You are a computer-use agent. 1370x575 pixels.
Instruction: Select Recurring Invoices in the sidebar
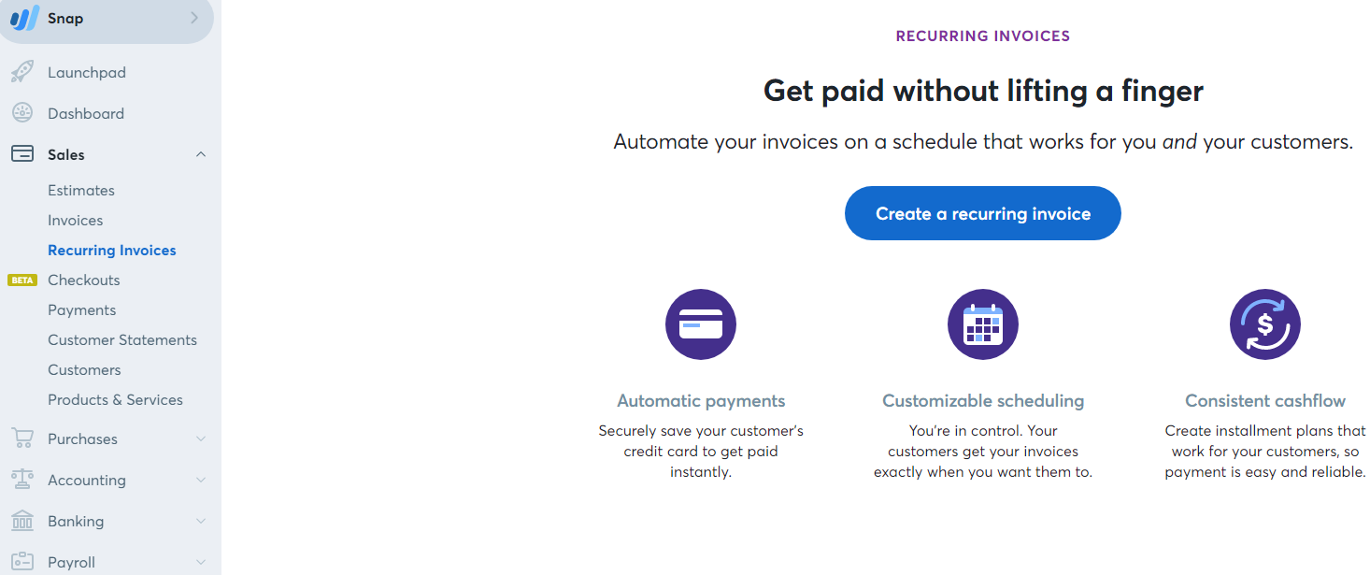coord(111,250)
